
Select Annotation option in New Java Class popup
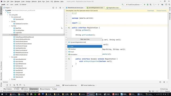(85, 54)
